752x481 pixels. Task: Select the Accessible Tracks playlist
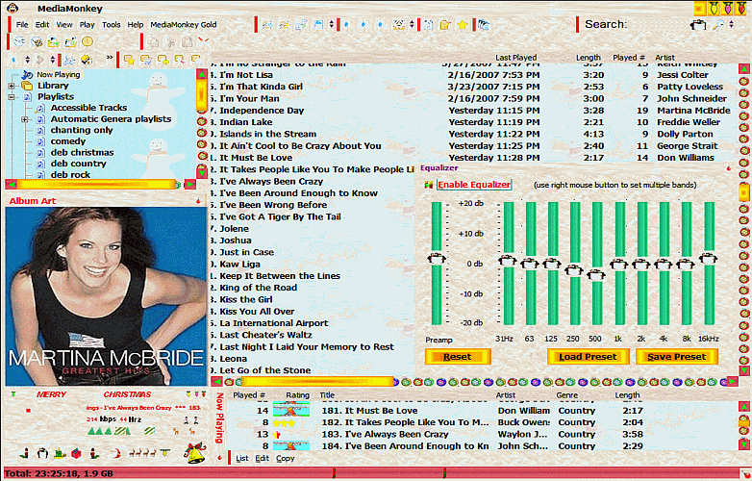(88, 108)
